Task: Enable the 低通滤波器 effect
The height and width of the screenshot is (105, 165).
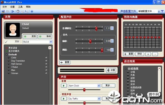Action: (128, 87)
